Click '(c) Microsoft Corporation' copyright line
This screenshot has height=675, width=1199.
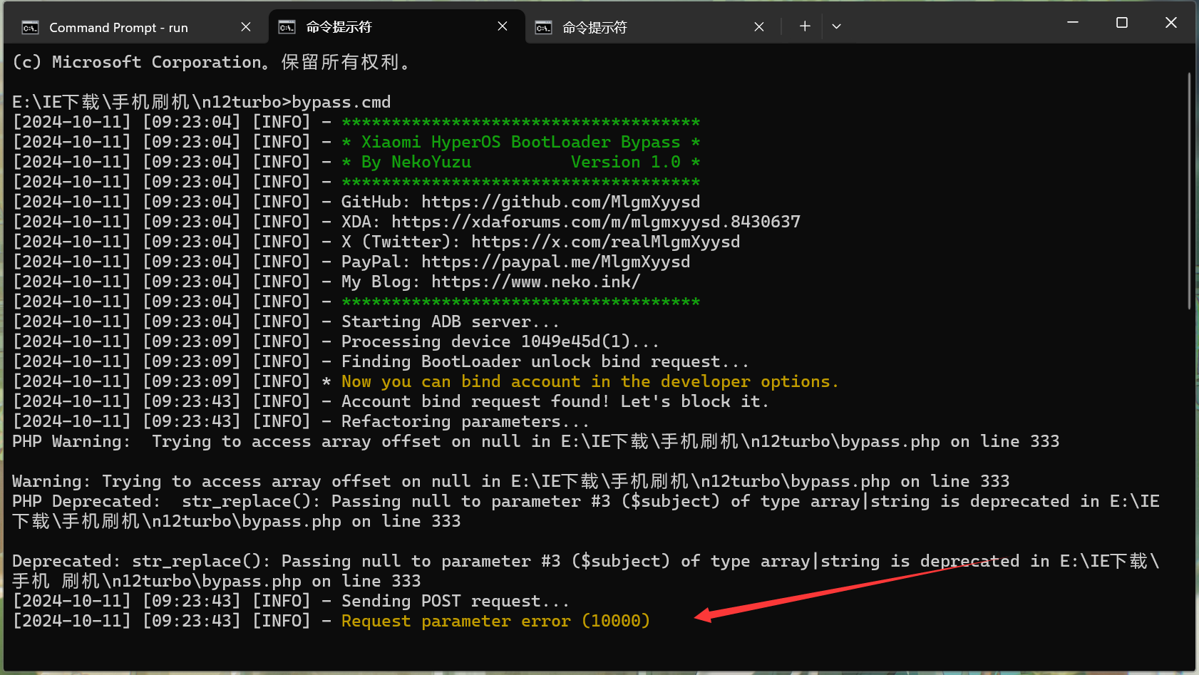pyautogui.click(x=212, y=62)
